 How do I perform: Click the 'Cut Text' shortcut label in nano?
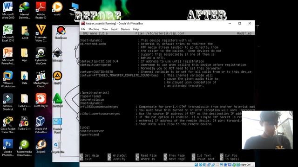tap(204, 155)
